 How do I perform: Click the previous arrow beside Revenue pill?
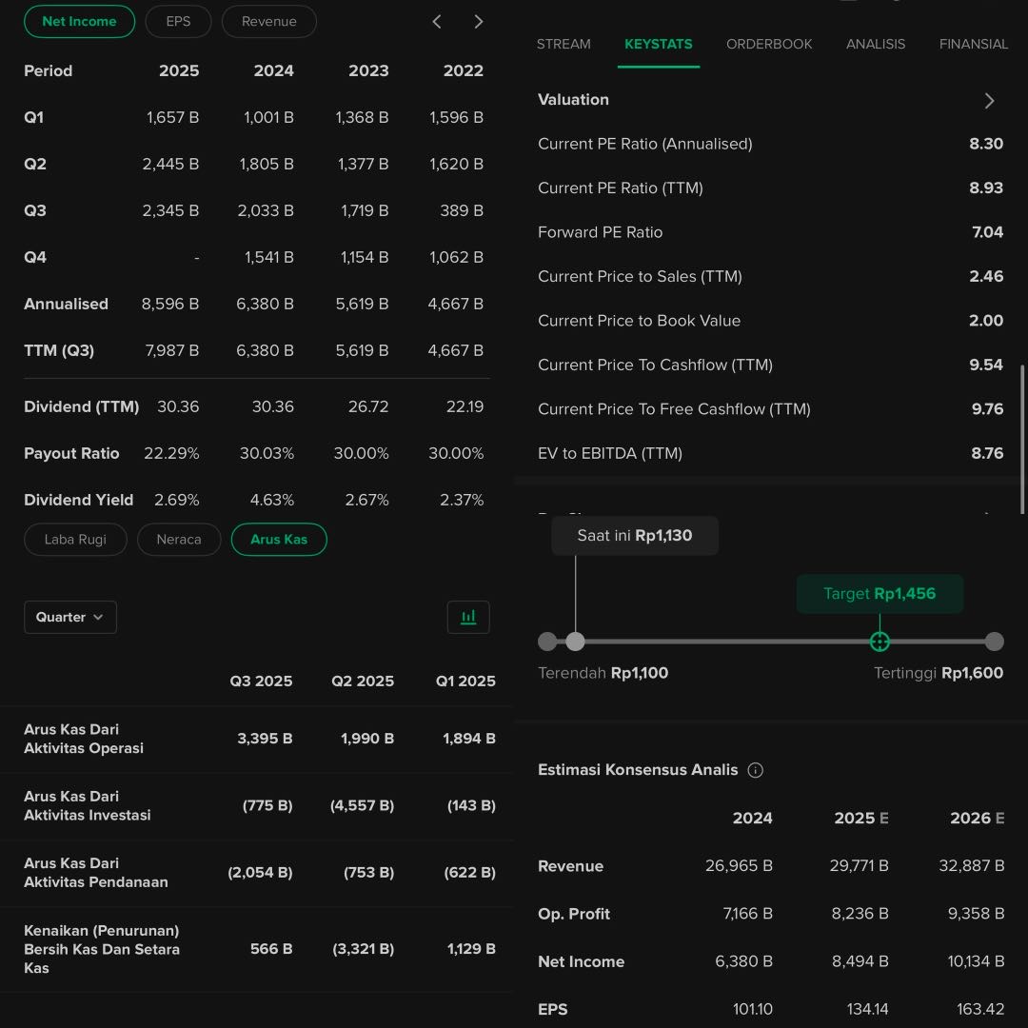[x=437, y=22]
